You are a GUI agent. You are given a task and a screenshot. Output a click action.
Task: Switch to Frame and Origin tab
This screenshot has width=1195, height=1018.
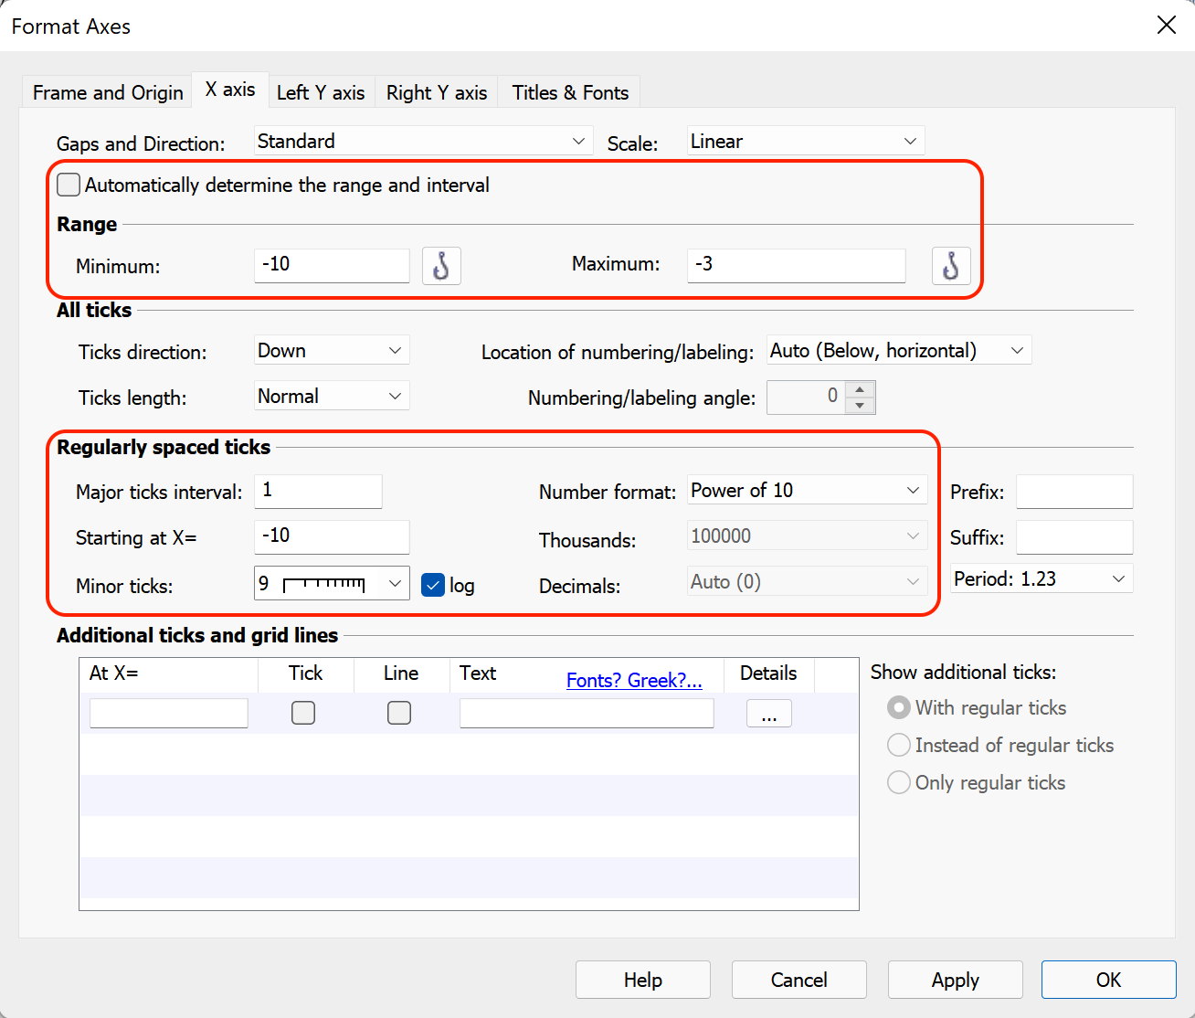tap(108, 92)
